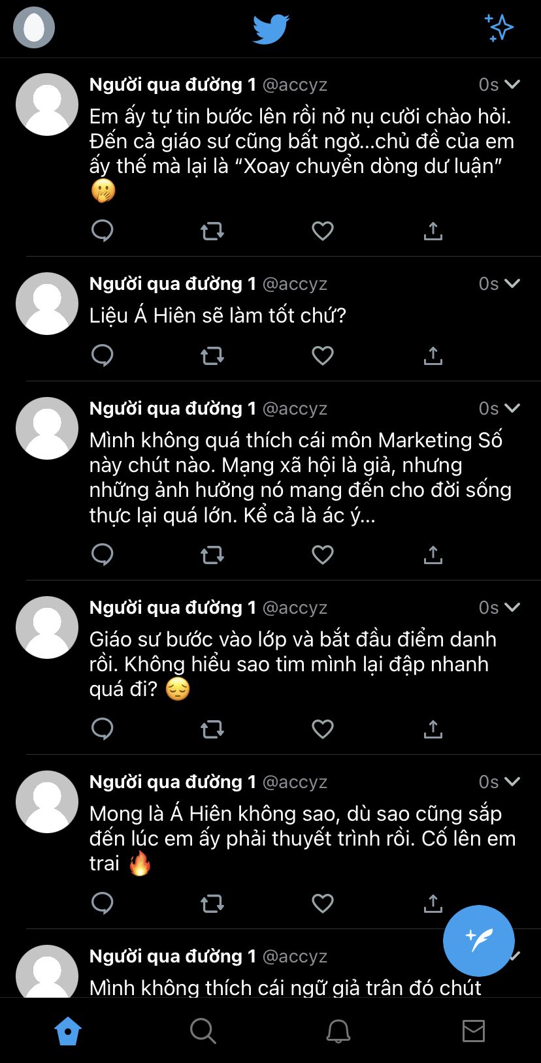Reply to the "Giáo sư bước vào lớp" tweet

[103, 729]
